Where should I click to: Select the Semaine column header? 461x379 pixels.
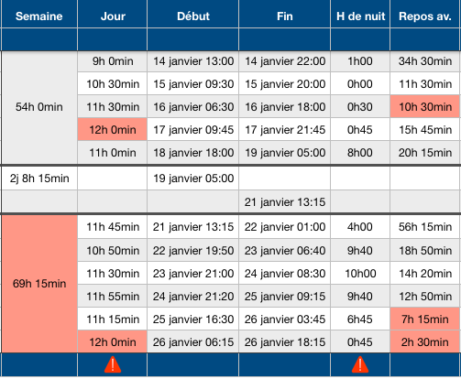pos(39,16)
